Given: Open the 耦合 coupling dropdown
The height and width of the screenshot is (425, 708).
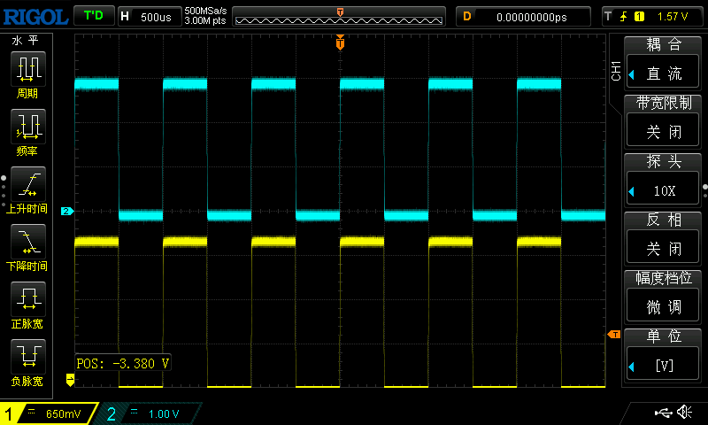Looking at the screenshot, I should [664, 74].
